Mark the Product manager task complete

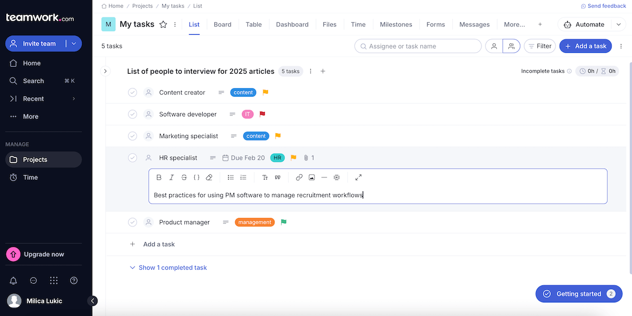(132, 222)
